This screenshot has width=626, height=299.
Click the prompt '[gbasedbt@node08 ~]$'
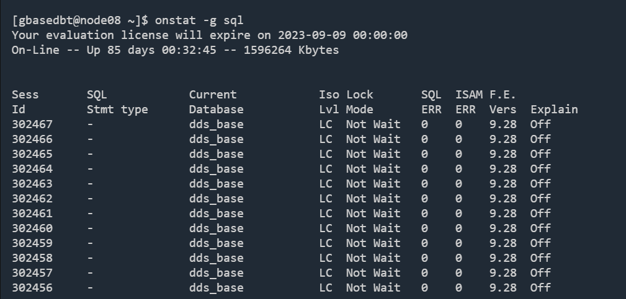(80, 20)
